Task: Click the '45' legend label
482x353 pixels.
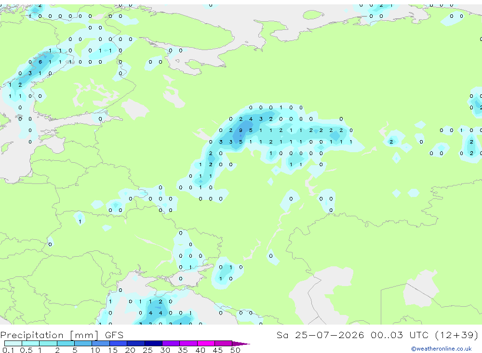Action: 218,350
